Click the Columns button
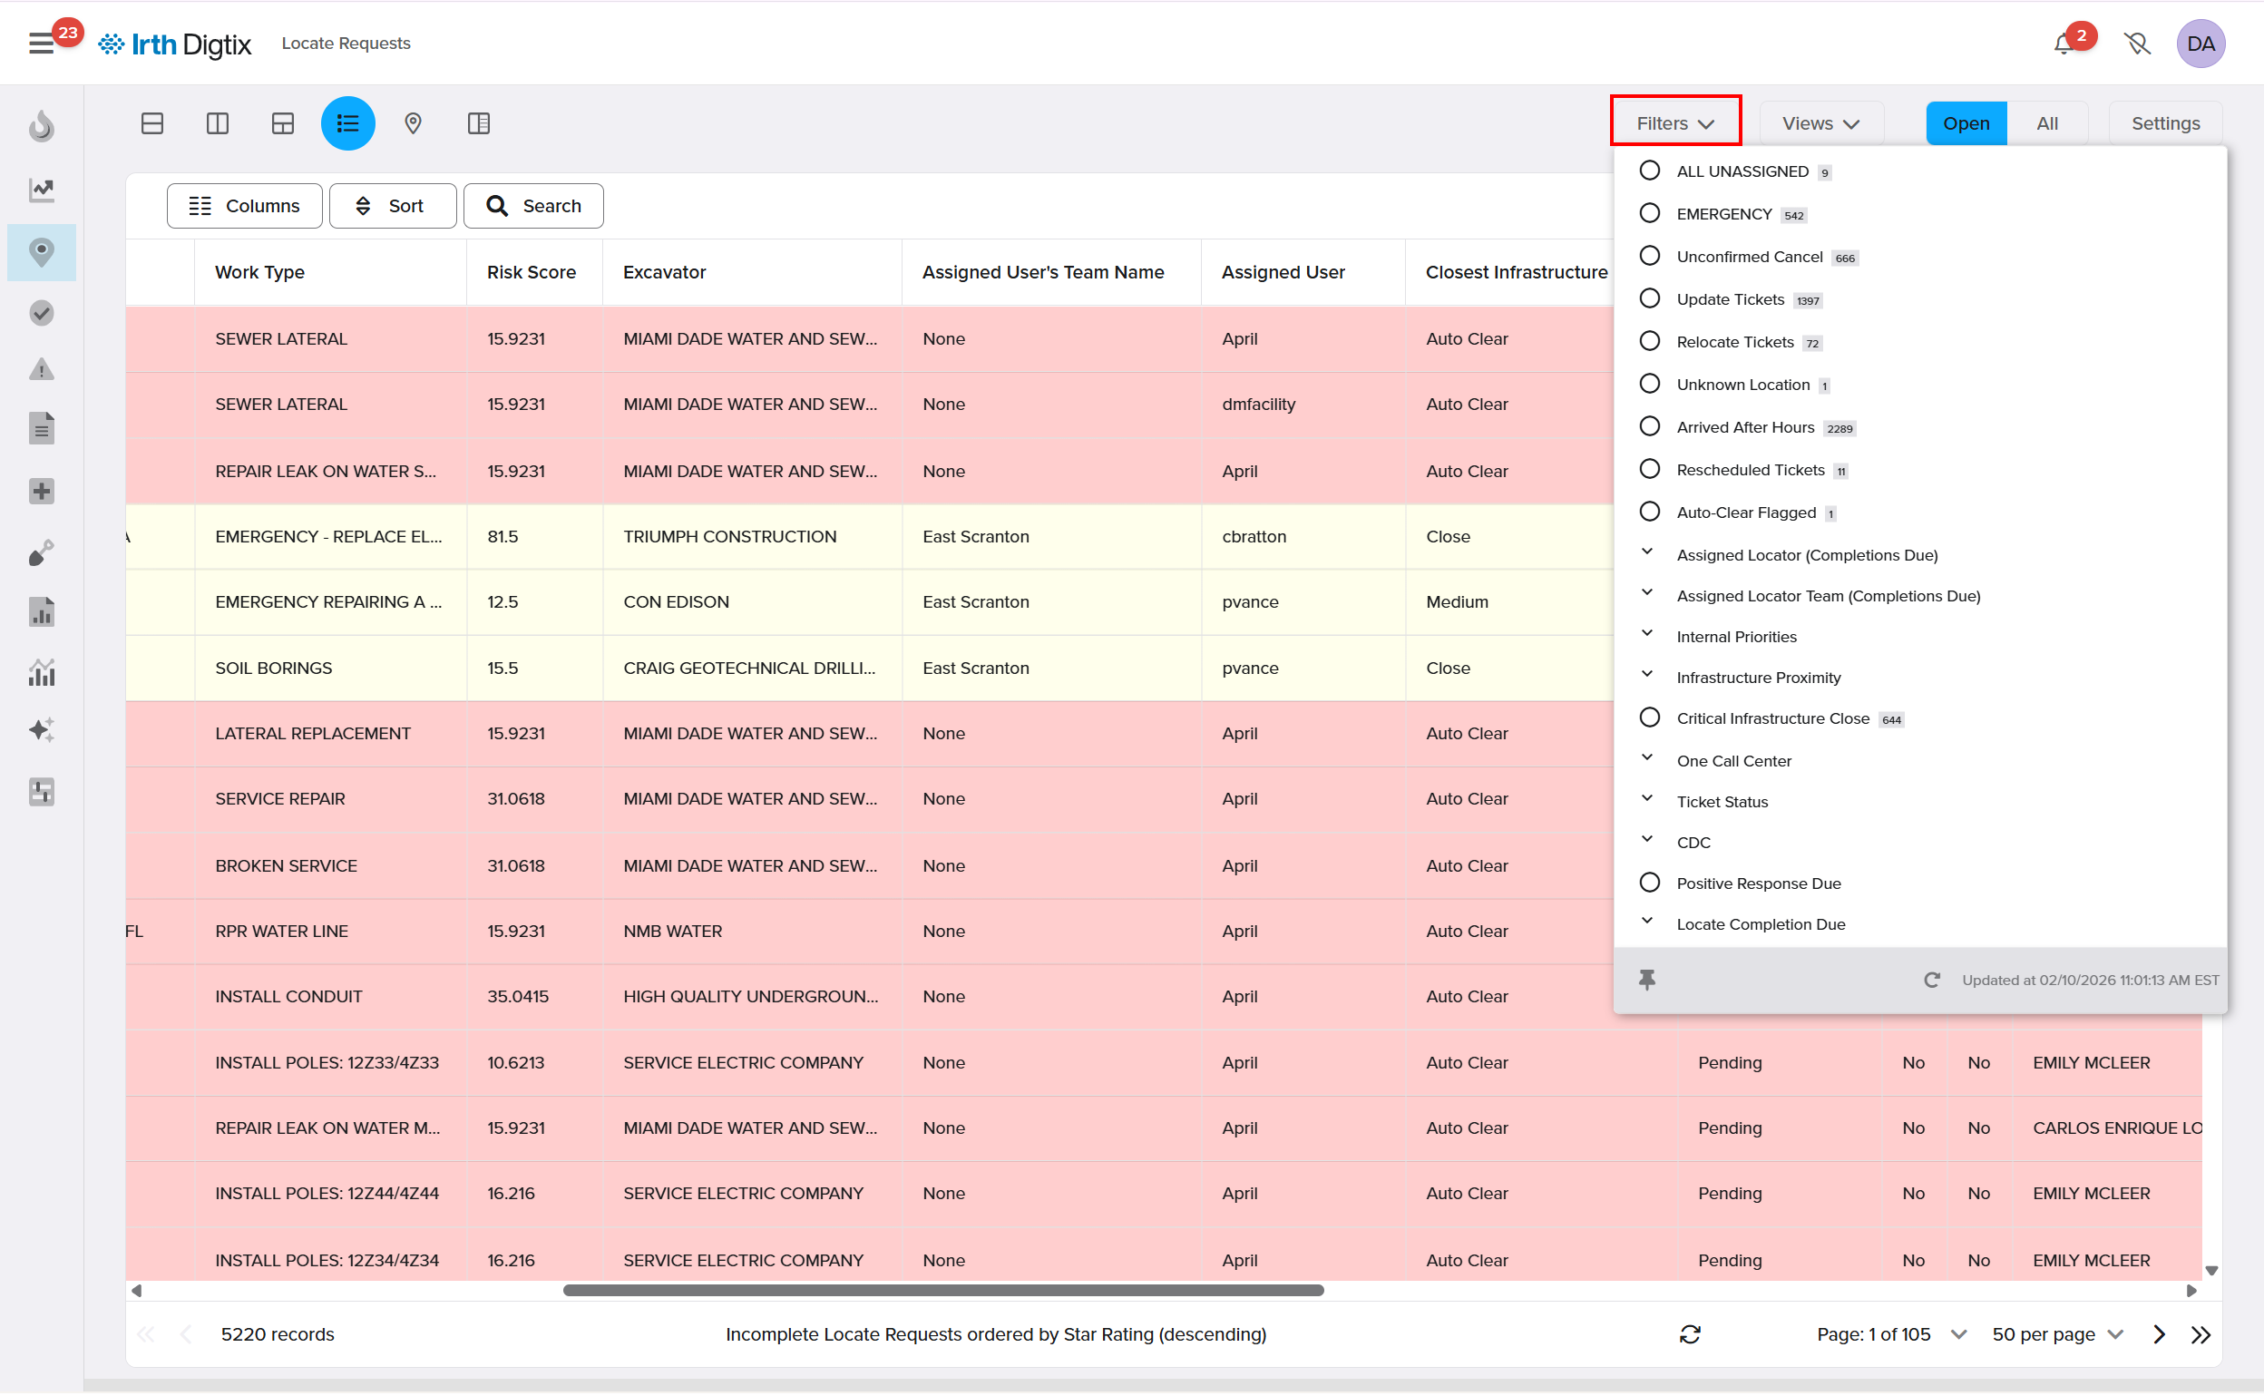This screenshot has width=2264, height=1396. [244, 205]
